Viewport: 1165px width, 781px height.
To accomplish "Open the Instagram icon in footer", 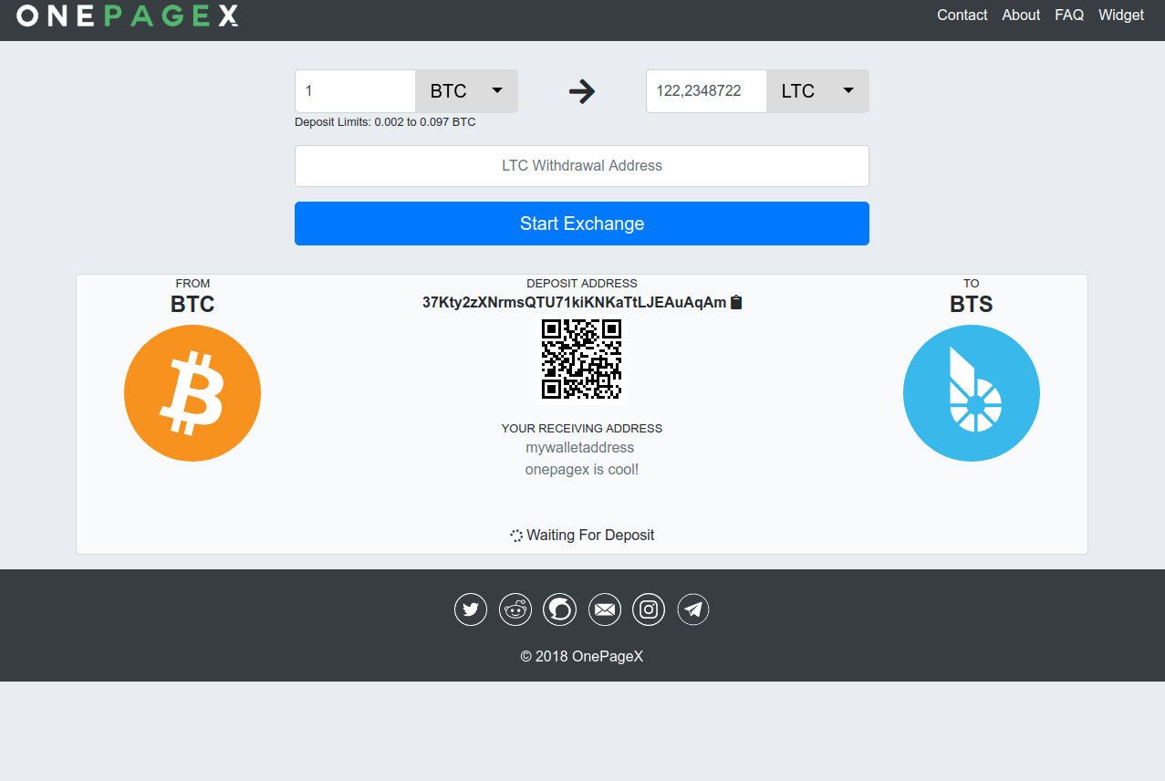I will pyautogui.click(x=649, y=609).
